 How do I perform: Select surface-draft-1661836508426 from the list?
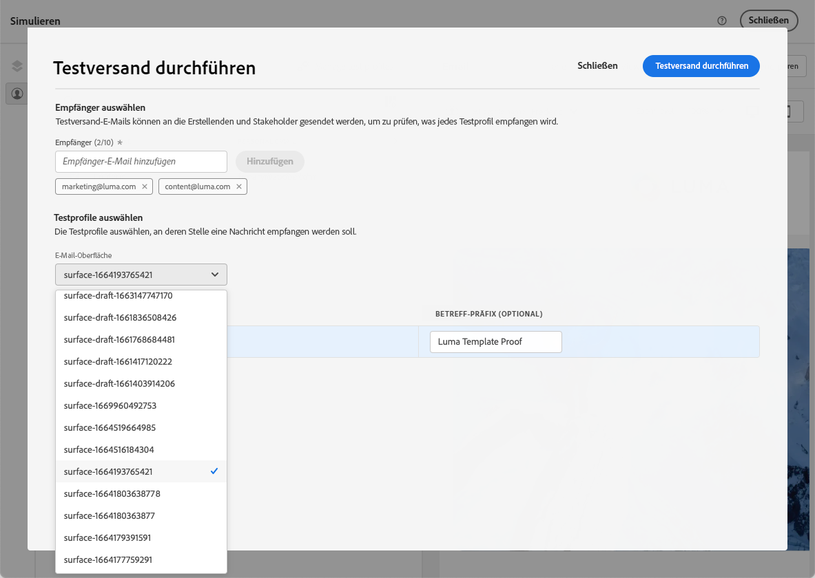(x=141, y=317)
